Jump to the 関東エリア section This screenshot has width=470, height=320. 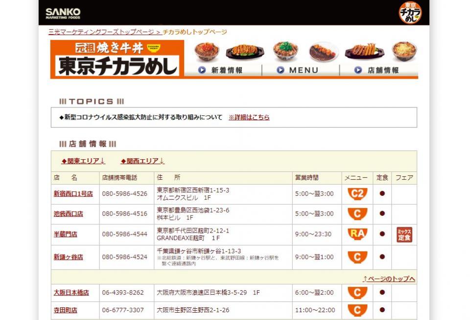[83, 161]
